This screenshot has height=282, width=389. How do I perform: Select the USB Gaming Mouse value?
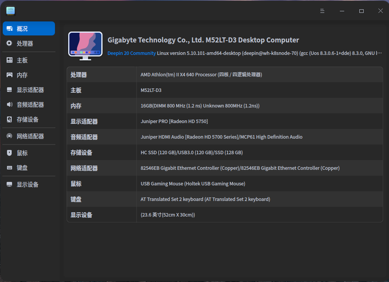[193, 183]
